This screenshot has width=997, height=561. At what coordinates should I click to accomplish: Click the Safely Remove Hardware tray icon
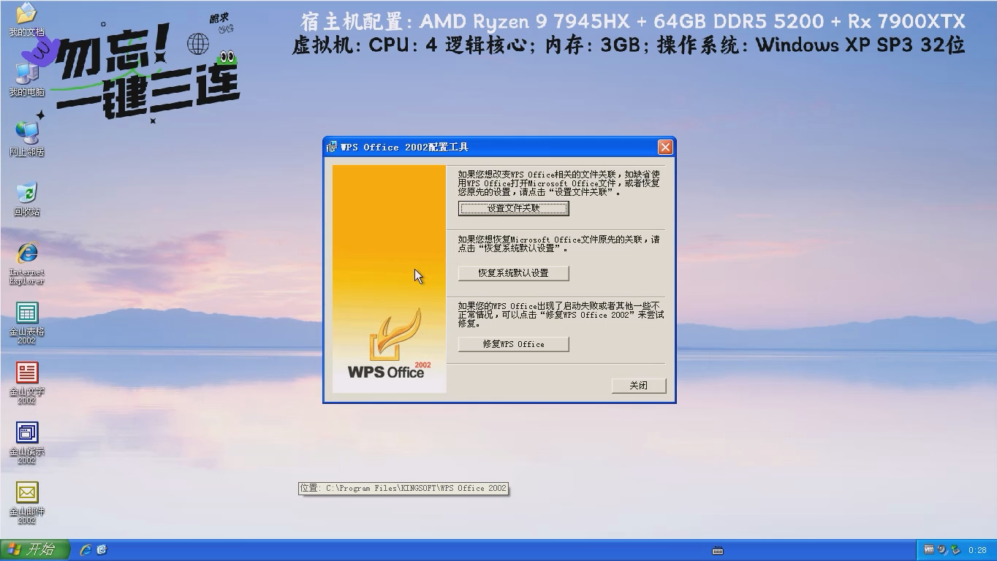[955, 549]
